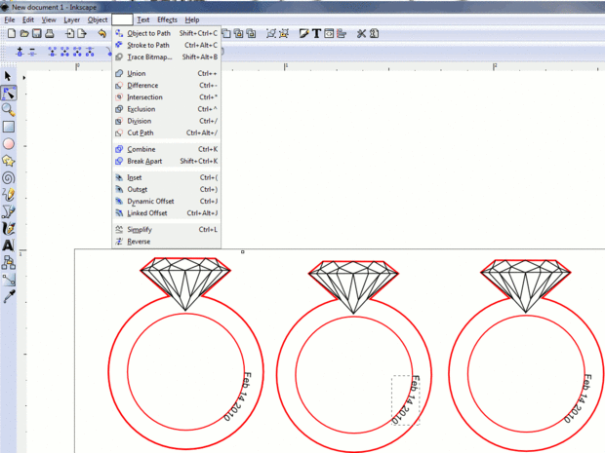This screenshot has height=453, width=605.
Task: Open the File menu
Action: [x=10, y=19]
